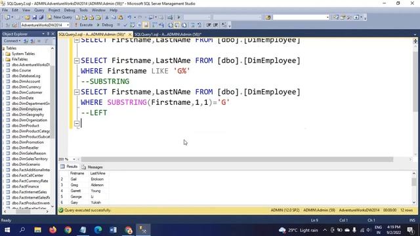Click the editor horizontal scrollbar

(237, 159)
